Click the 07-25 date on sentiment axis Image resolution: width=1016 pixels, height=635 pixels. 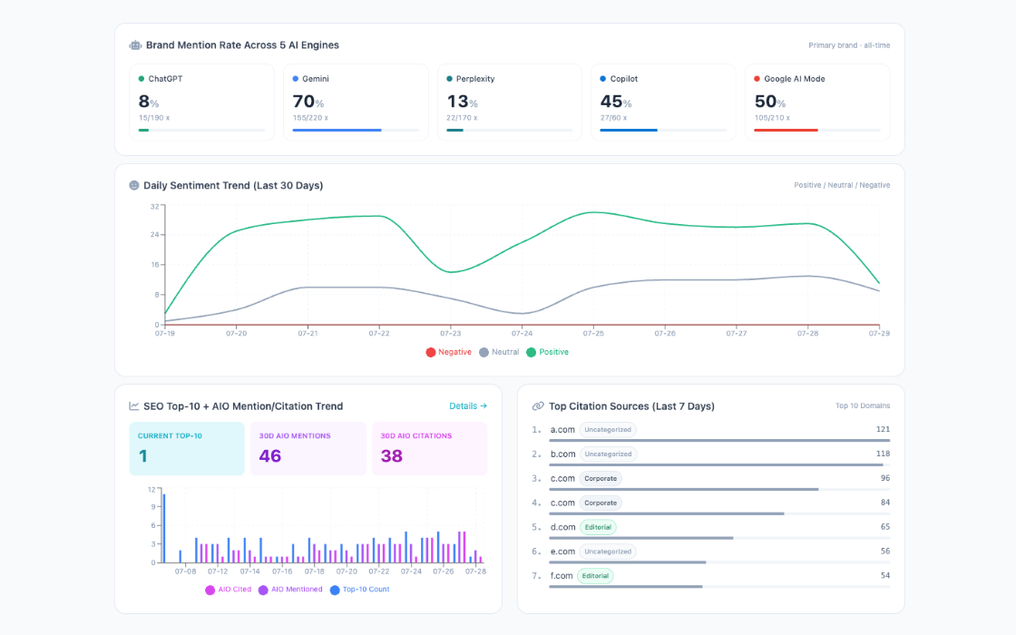pyautogui.click(x=593, y=334)
